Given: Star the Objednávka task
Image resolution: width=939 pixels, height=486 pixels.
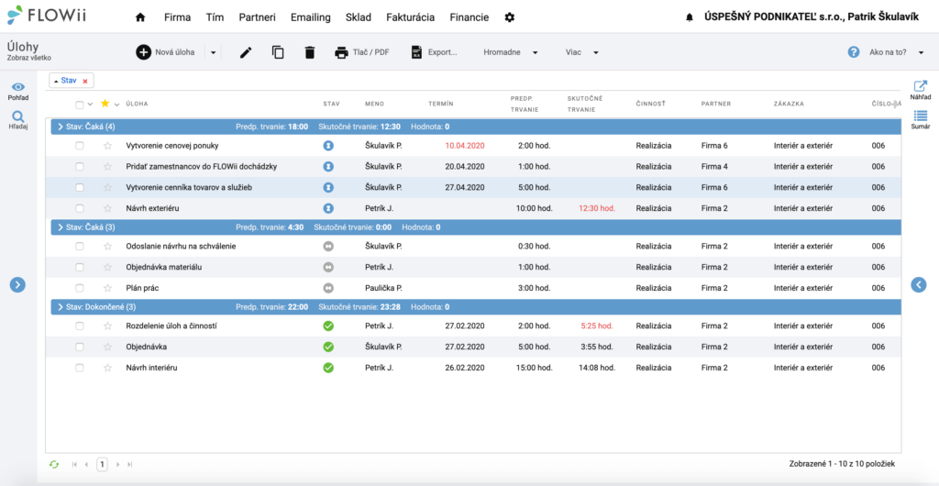Looking at the screenshot, I should click(108, 347).
